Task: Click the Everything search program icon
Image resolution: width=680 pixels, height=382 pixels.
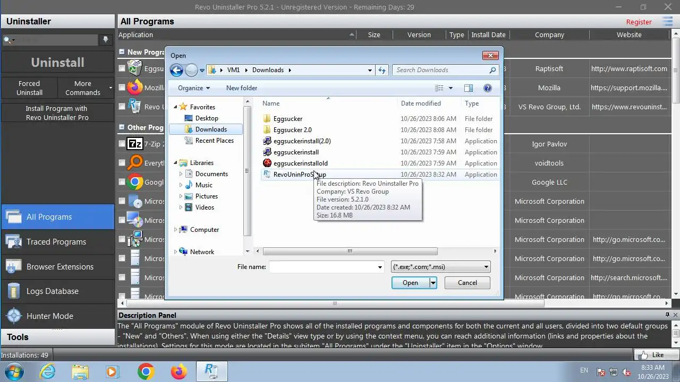Action: (135, 163)
